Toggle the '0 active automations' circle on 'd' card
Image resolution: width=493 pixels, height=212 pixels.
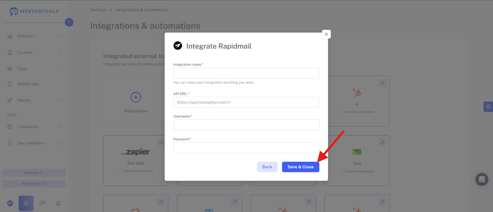point(342,112)
